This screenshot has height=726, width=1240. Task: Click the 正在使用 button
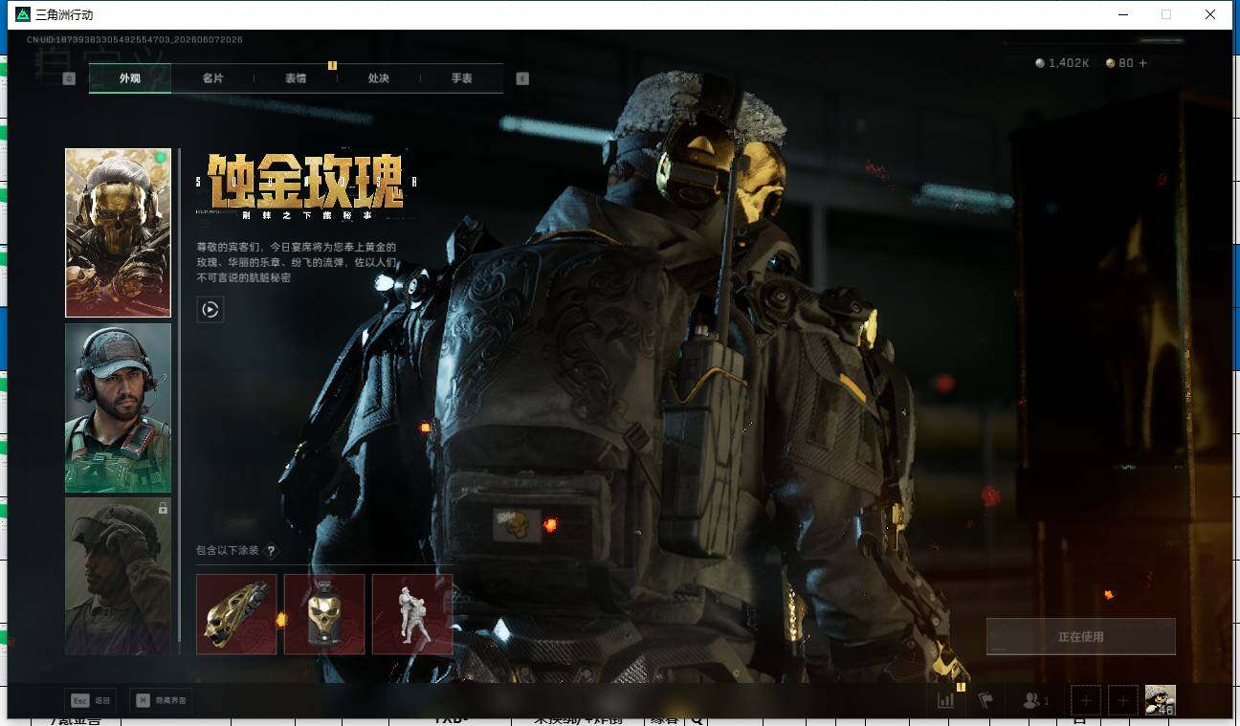pyautogui.click(x=1081, y=636)
